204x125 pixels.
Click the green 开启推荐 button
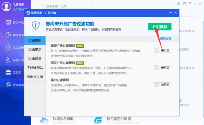160,26
